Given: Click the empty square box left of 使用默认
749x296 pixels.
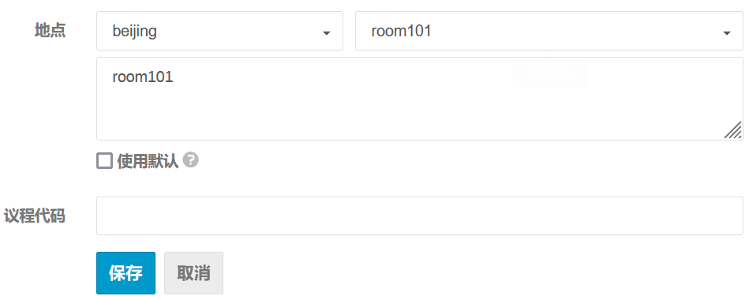Looking at the screenshot, I should tap(105, 161).
